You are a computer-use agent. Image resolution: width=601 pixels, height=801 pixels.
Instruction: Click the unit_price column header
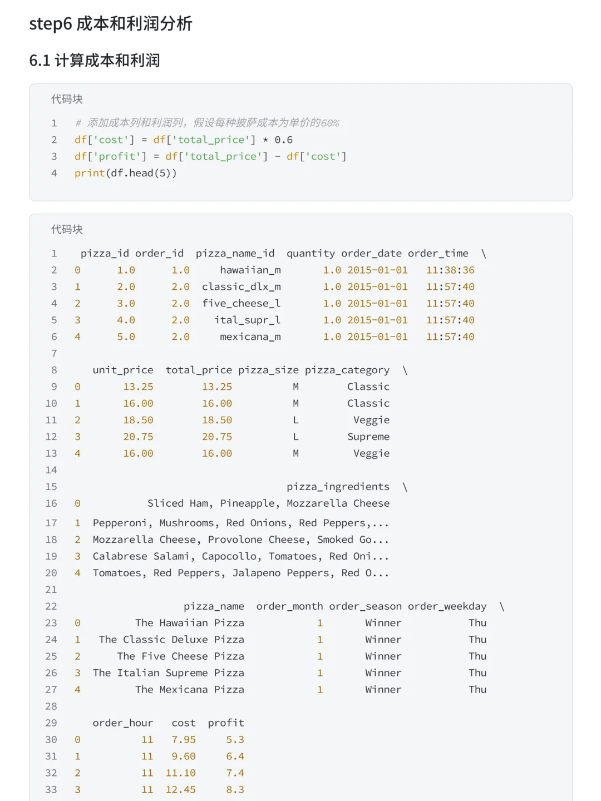(123, 370)
